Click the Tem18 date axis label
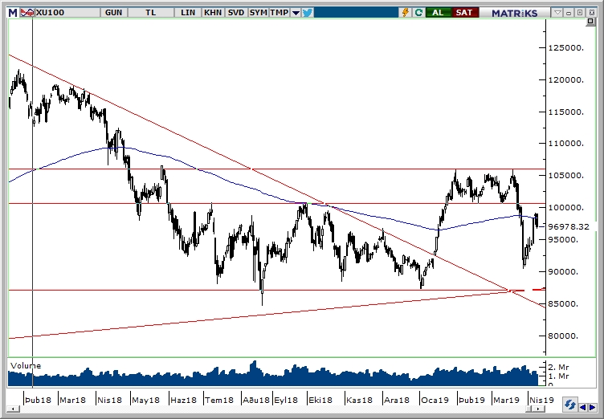 [x=218, y=400]
